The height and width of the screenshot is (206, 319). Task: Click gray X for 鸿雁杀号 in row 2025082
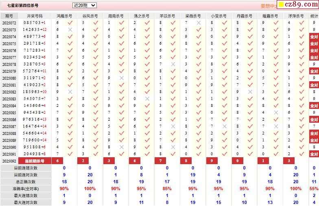click(x=70, y=92)
